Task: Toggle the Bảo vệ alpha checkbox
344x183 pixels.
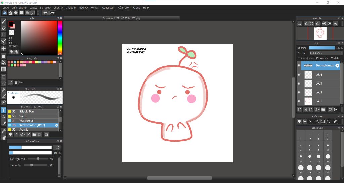Action: coord(299,58)
